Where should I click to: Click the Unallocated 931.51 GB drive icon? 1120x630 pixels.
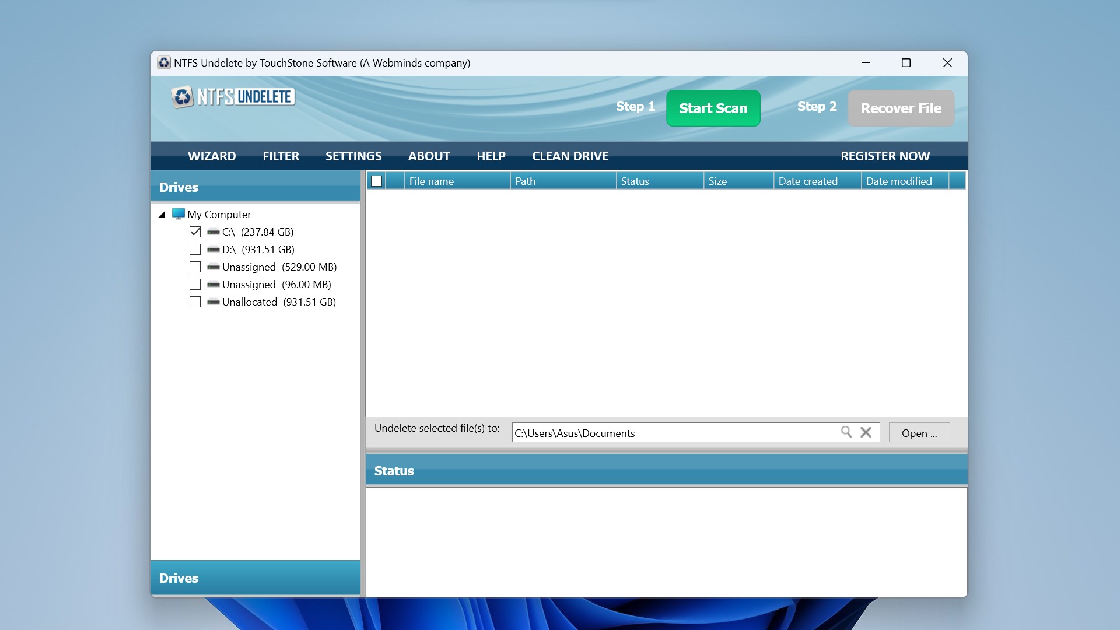pos(213,302)
